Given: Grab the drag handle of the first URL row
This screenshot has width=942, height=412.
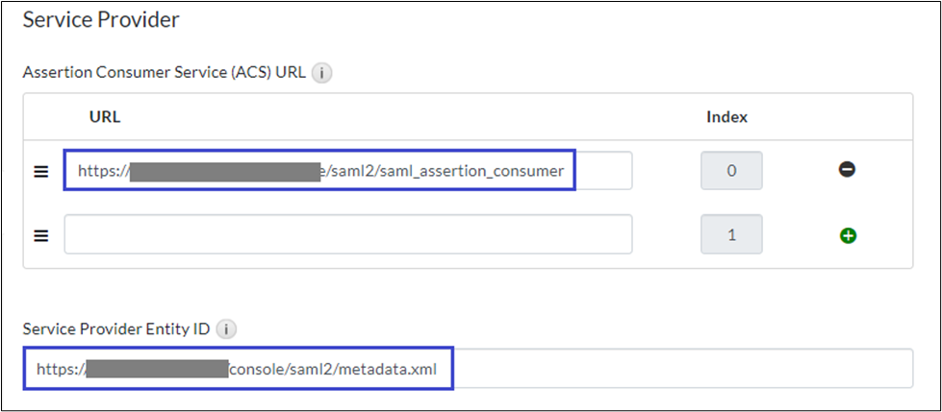Looking at the screenshot, I should (x=41, y=171).
